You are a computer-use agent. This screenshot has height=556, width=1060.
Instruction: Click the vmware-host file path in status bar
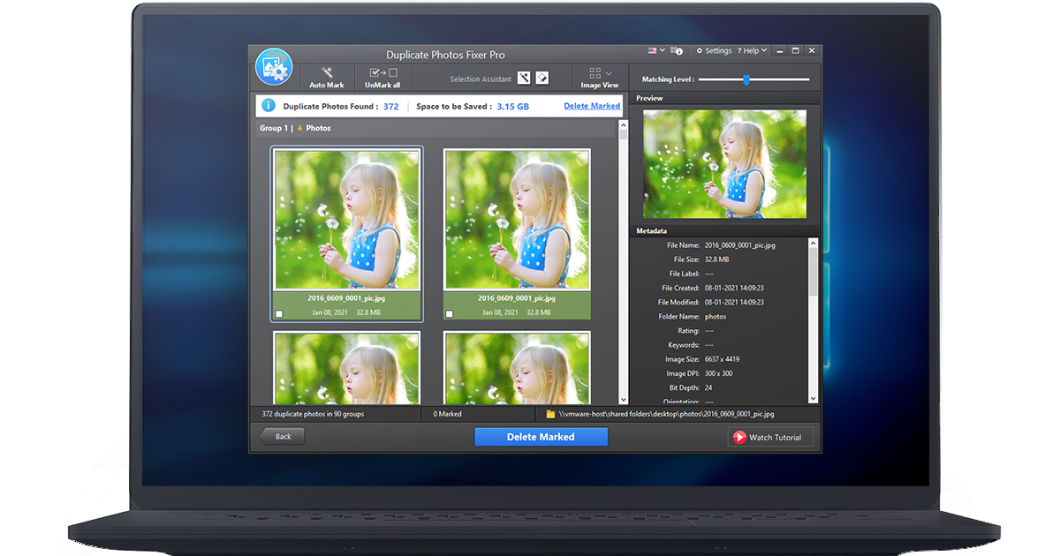[667, 413]
